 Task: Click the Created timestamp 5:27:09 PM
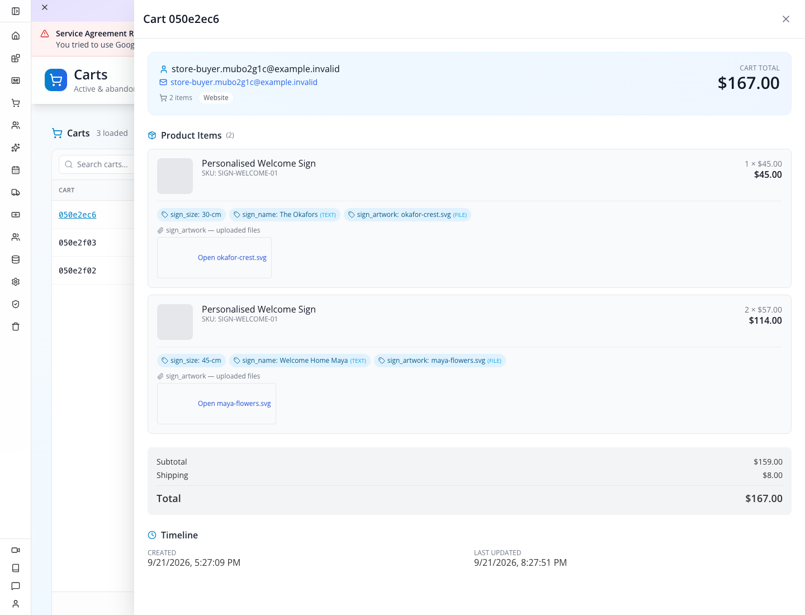click(x=194, y=562)
